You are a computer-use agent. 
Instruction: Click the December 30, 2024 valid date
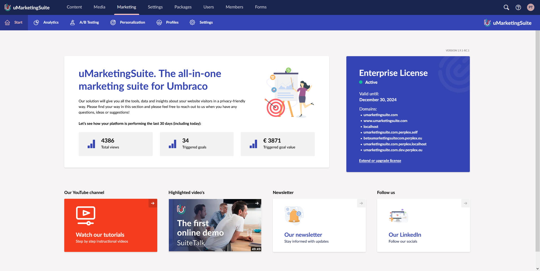(378, 100)
